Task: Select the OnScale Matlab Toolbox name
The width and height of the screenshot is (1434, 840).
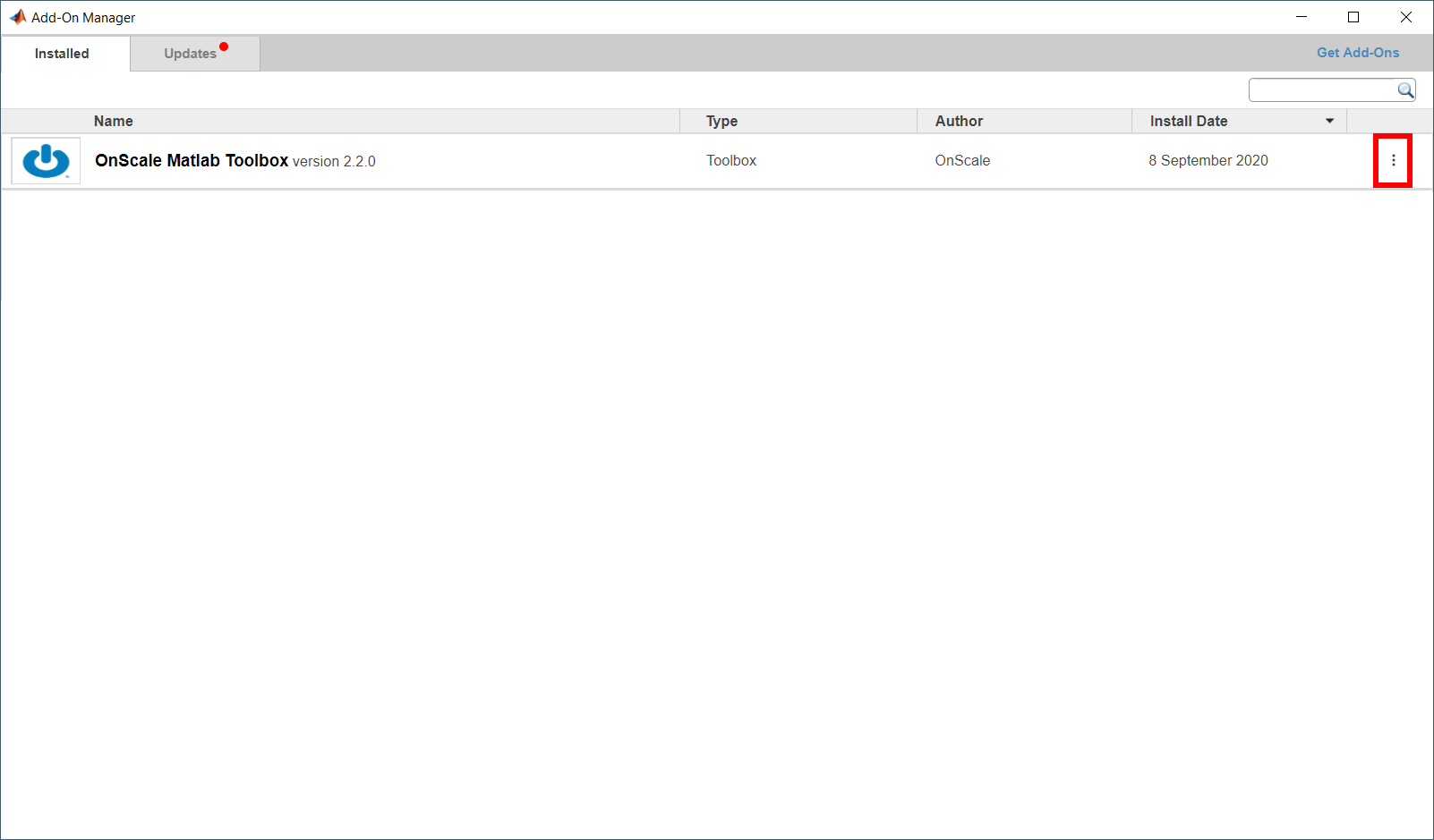Action: tap(192, 160)
